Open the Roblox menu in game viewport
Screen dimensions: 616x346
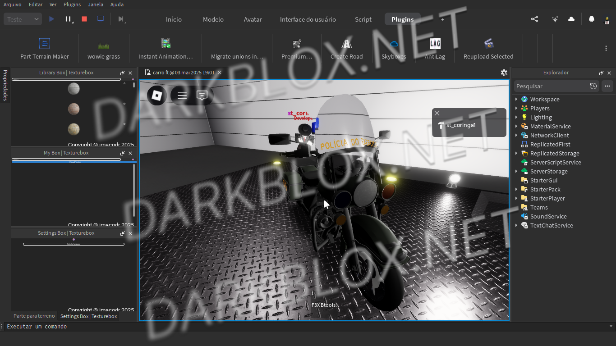tap(156, 95)
